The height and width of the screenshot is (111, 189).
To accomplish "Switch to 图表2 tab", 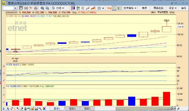I will [x=72, y=109].
